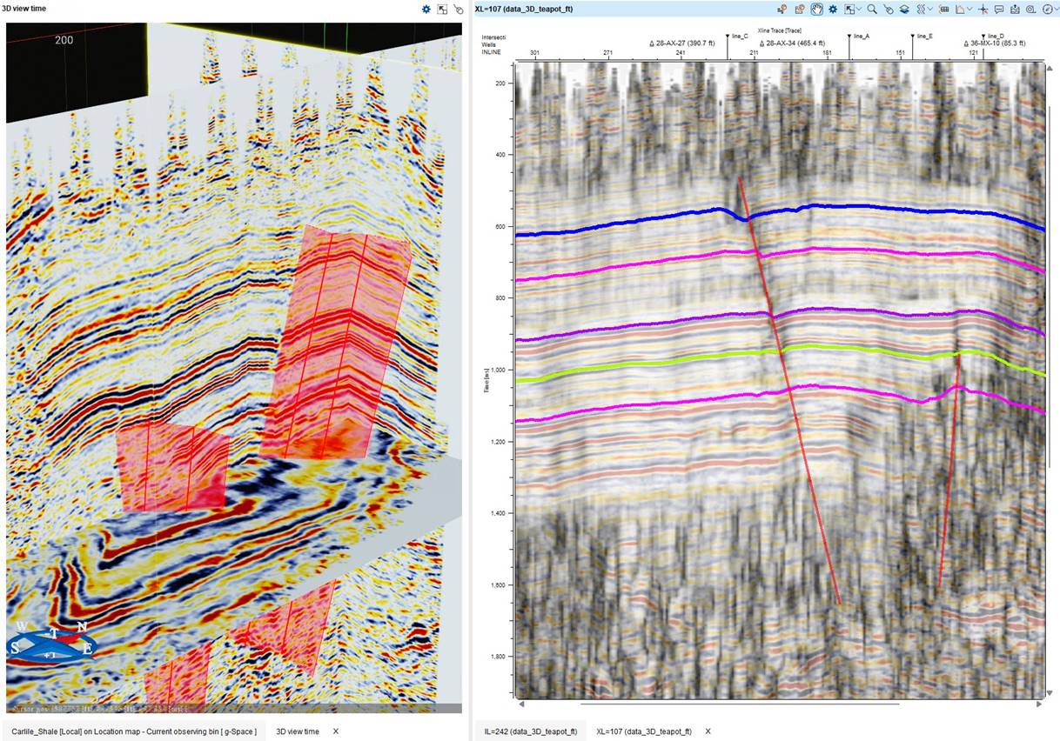Viewport: 1060px width, 741px height.
Task: Click the compass orientation widget
Action: [x=50, y=645]
